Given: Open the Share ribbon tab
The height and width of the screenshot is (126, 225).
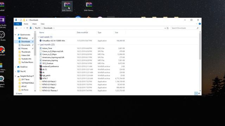Looking at the screenshot, I should pos(34,24).
